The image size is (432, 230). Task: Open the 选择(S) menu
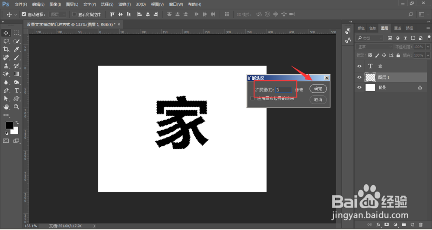click(x=107, y=4)
